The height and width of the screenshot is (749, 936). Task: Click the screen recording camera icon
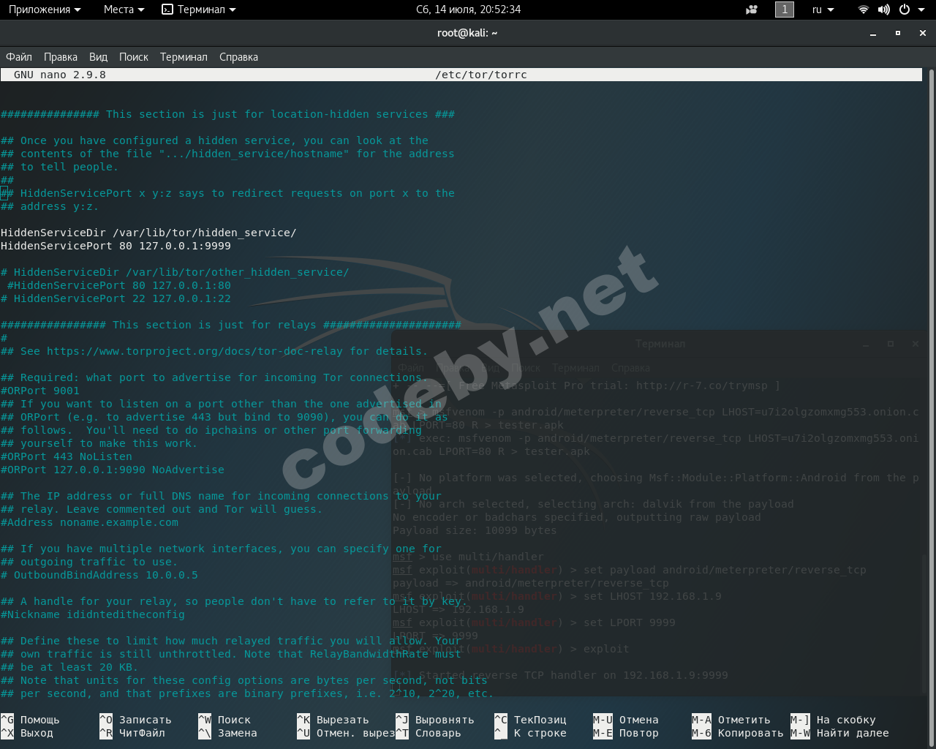point(752,10)
